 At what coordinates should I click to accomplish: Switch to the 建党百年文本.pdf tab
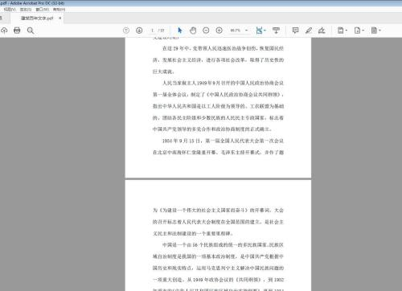(x=37, y=18)
